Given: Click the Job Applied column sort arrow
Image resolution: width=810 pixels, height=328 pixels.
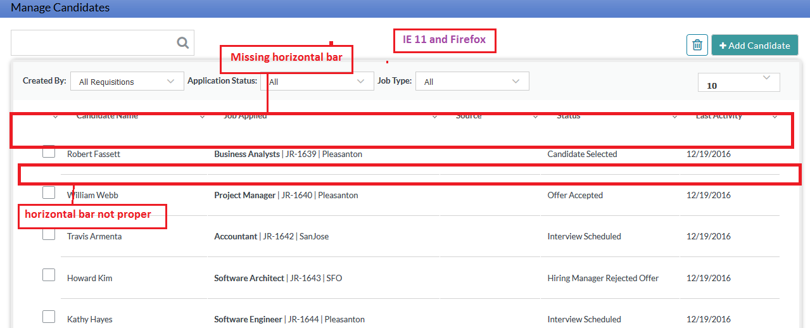Looking at the screenshot, I should pos(434,117).
